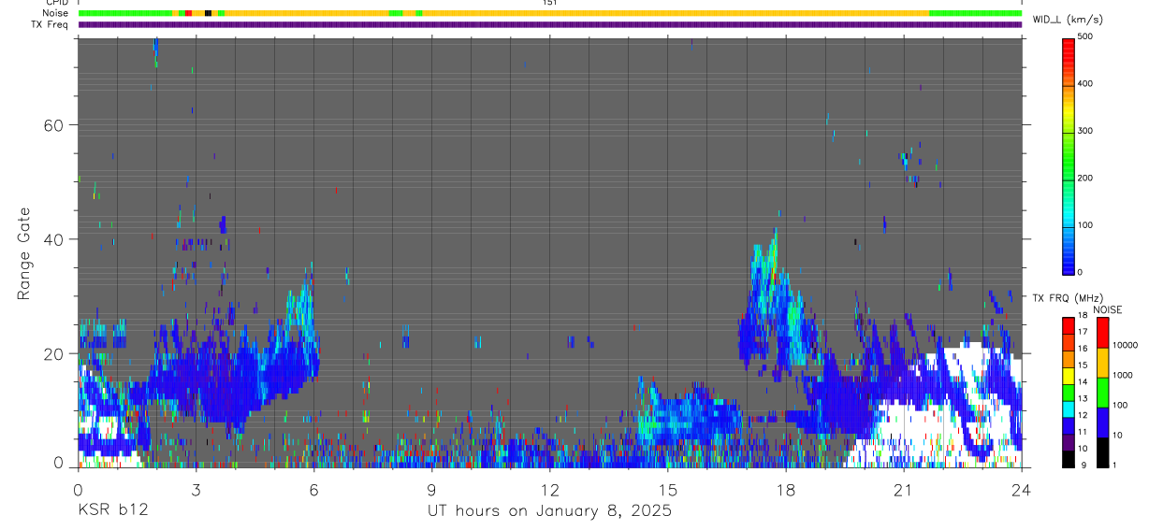
Task: Click the 18 MHz label on TX FRQ scale
Action: pos(1082,315)
